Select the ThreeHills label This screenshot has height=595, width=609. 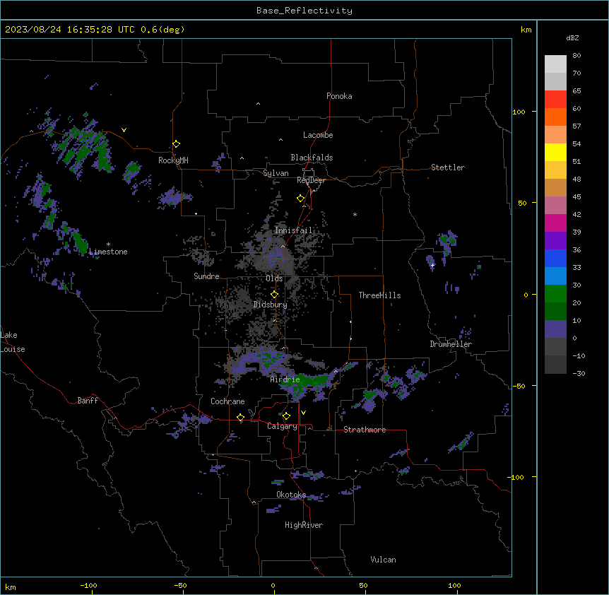click(x=379, y=295)
